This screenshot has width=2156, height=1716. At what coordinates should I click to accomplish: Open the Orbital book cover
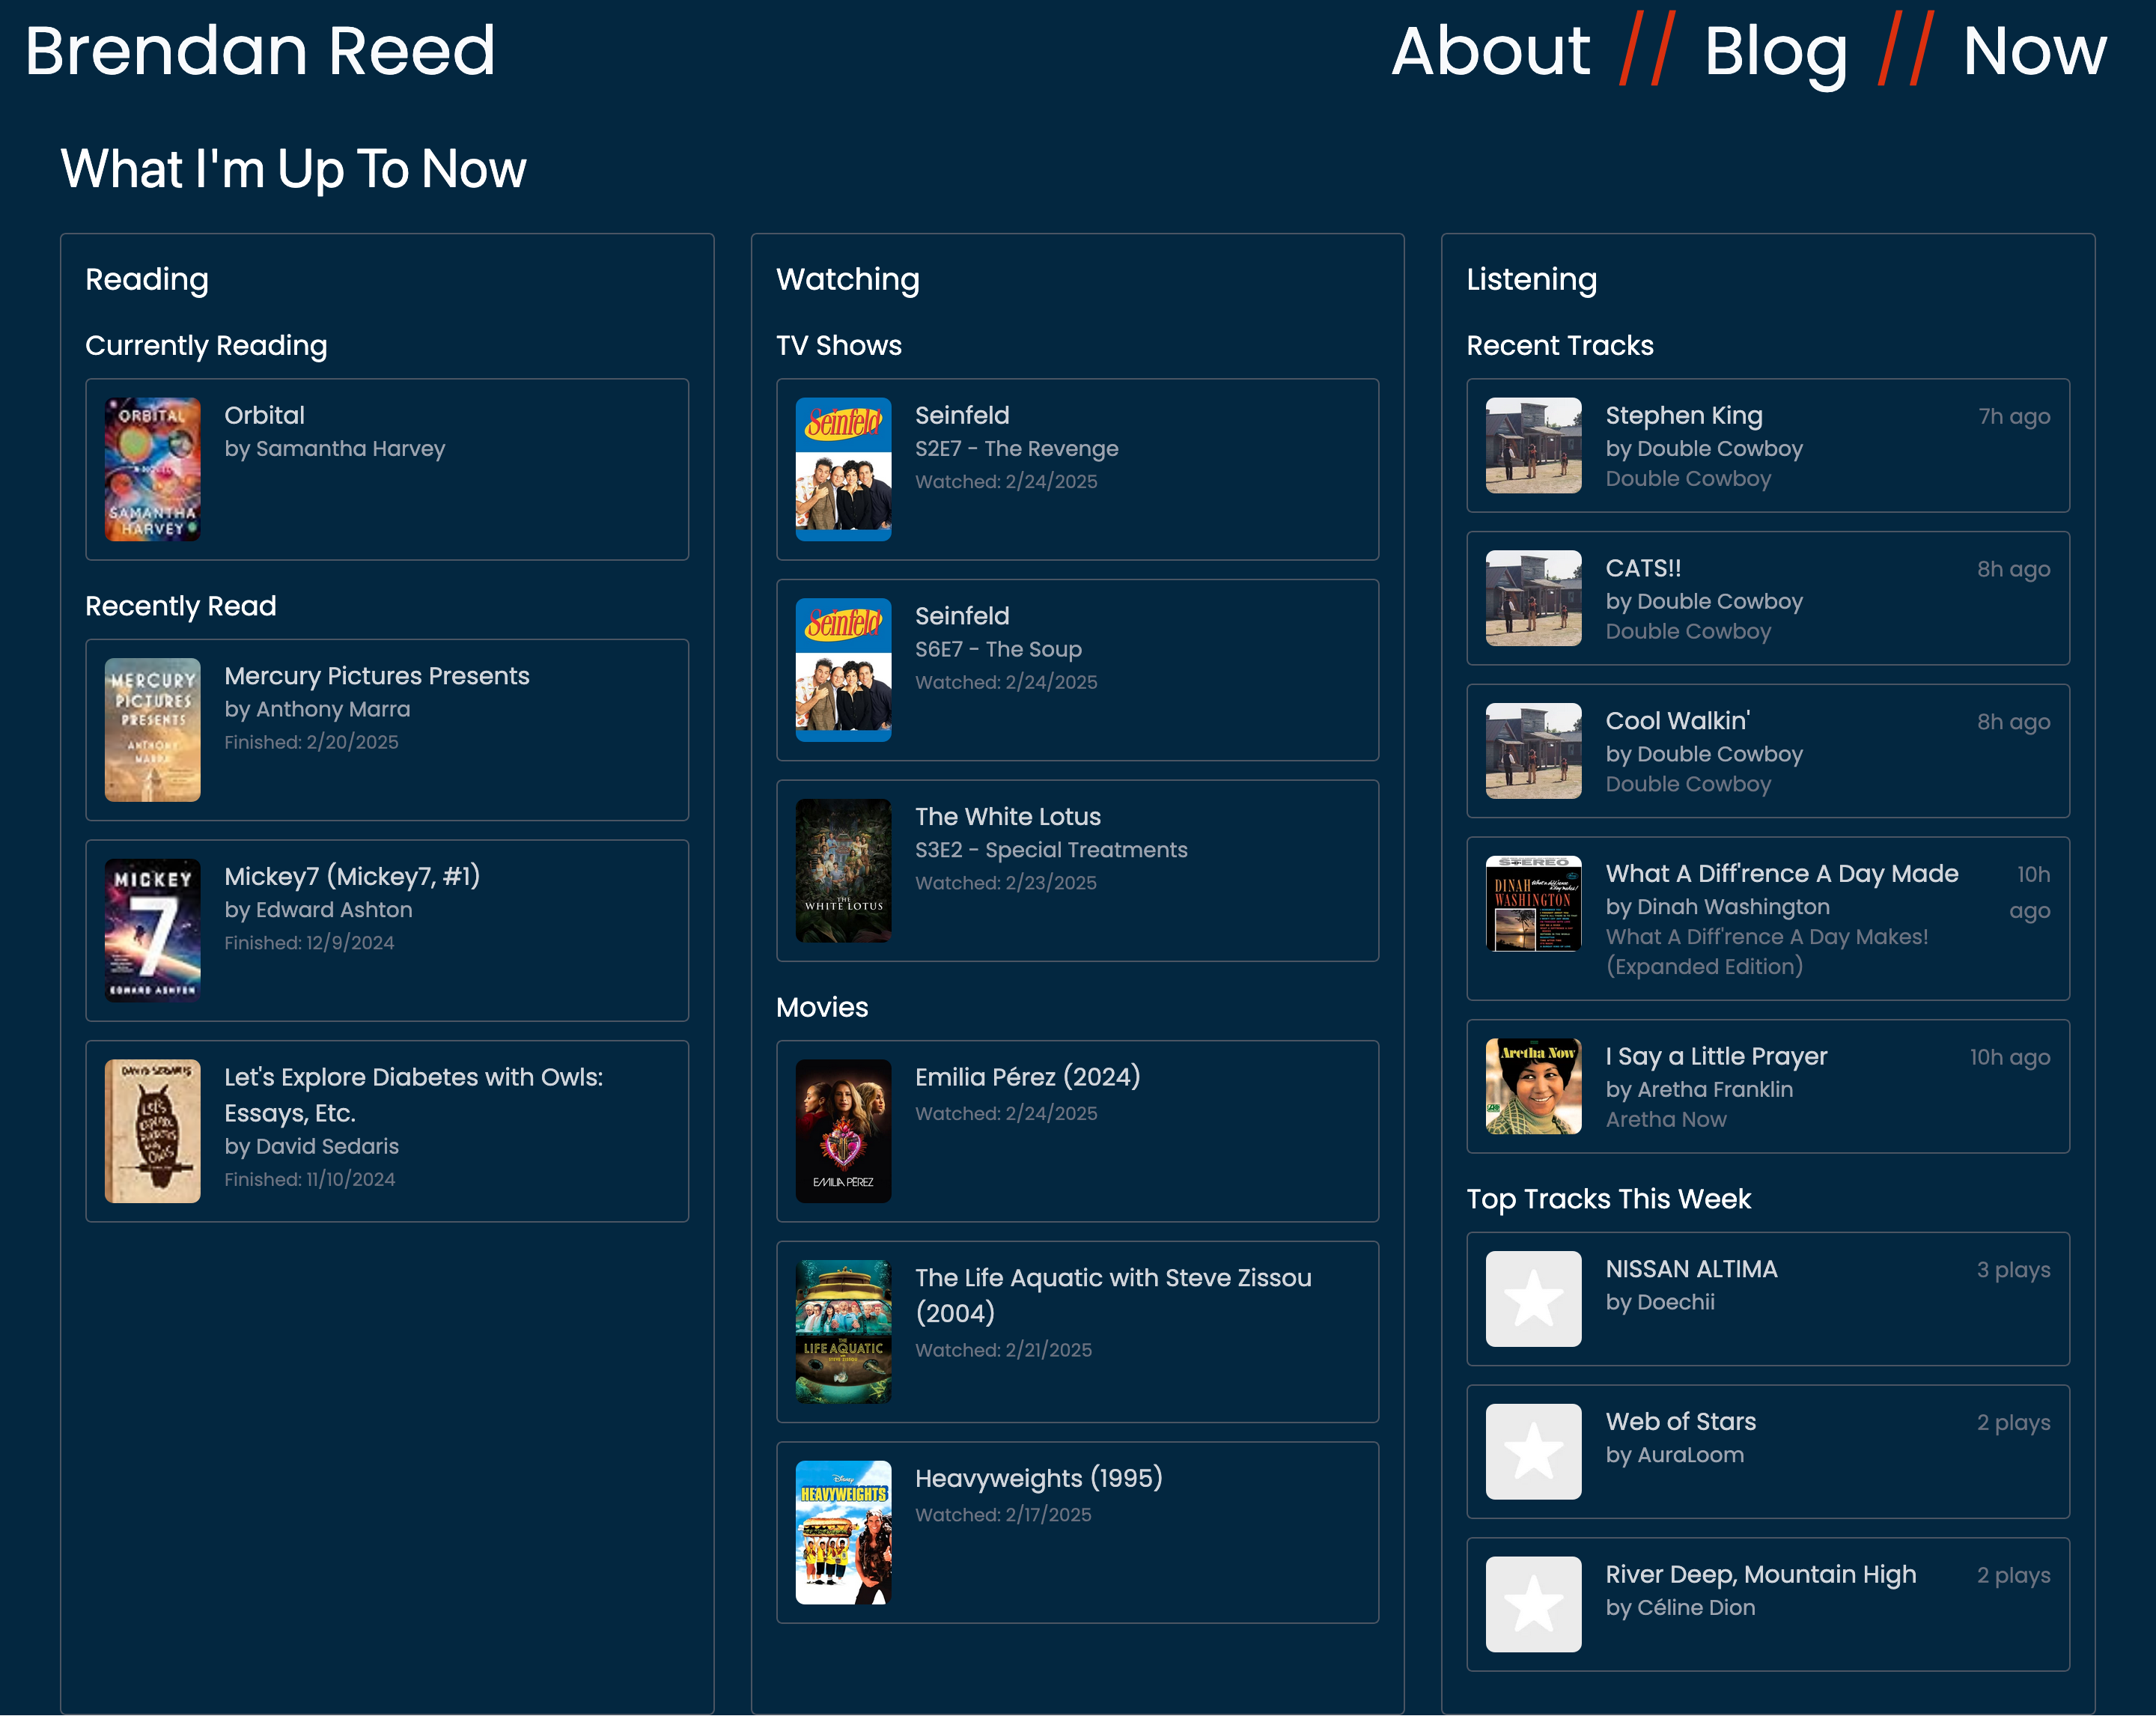click(x=153, y=469)
